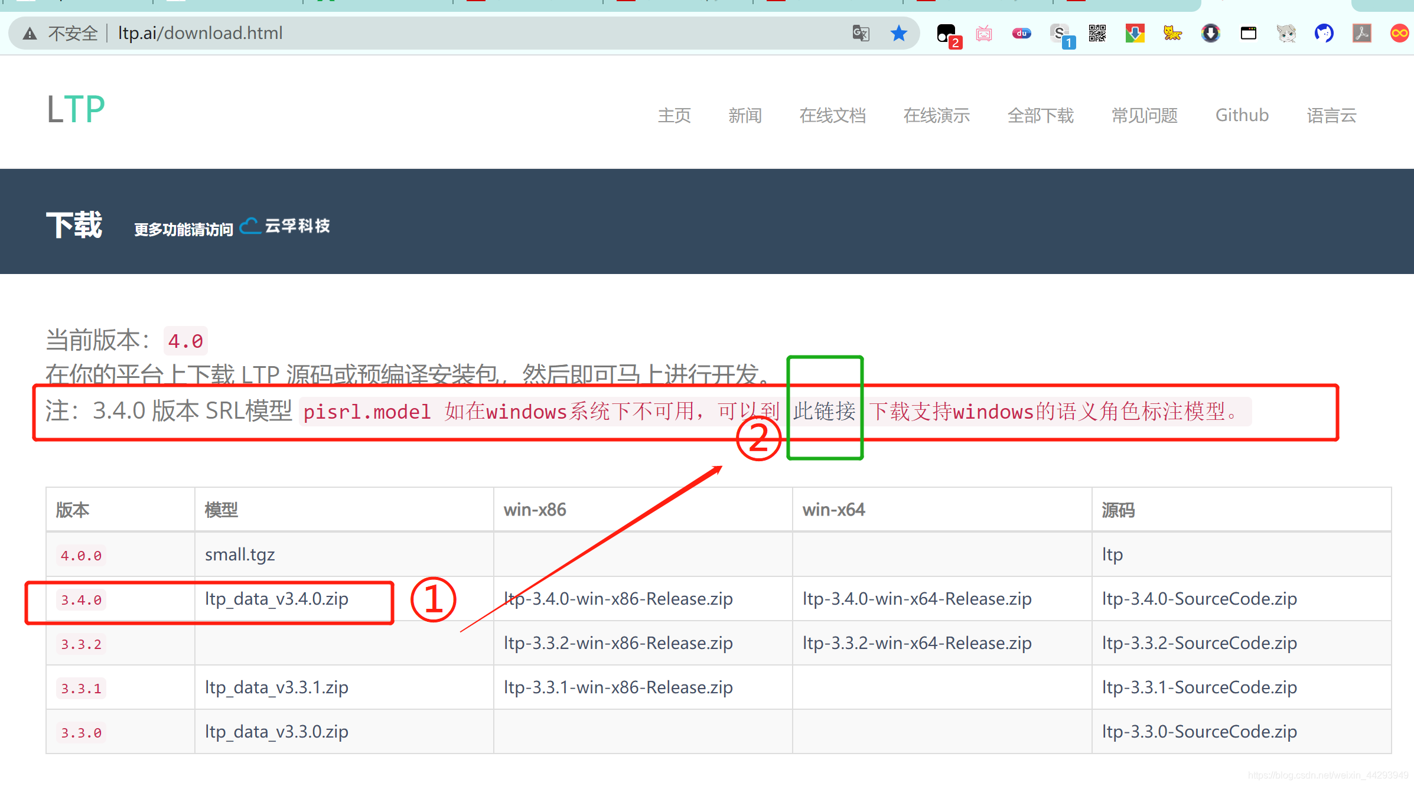Click the Google Translate page icon
The height and width of the screenshot is (786, 1414).
(861, 33)
